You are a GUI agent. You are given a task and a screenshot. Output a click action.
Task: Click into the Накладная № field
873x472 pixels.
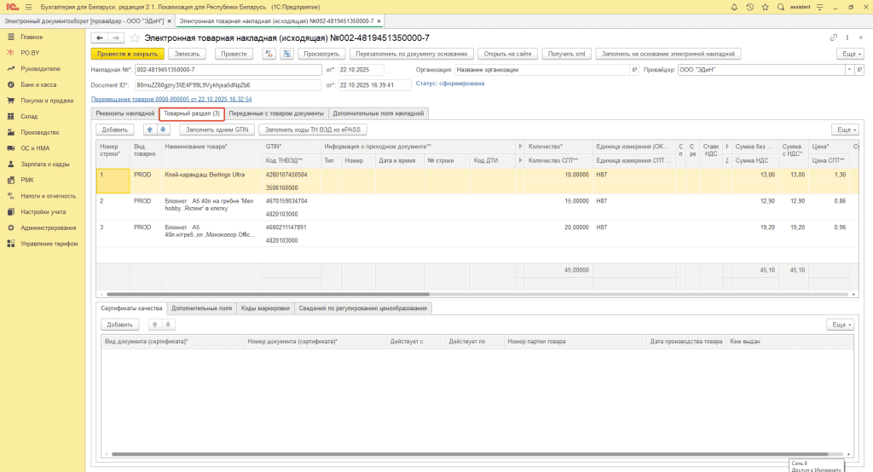click(x=228, y=70)
